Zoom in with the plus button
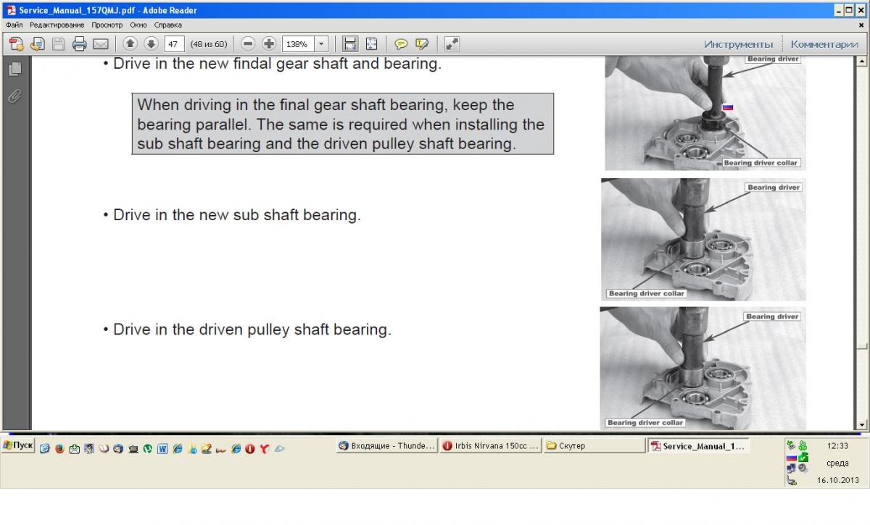Image resolution: width=870 pixels, height=525 pixels. click(269, 43)
